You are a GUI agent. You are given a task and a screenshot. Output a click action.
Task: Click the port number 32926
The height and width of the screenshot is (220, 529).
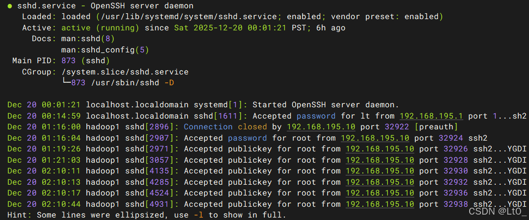click(x=456, y=149)
